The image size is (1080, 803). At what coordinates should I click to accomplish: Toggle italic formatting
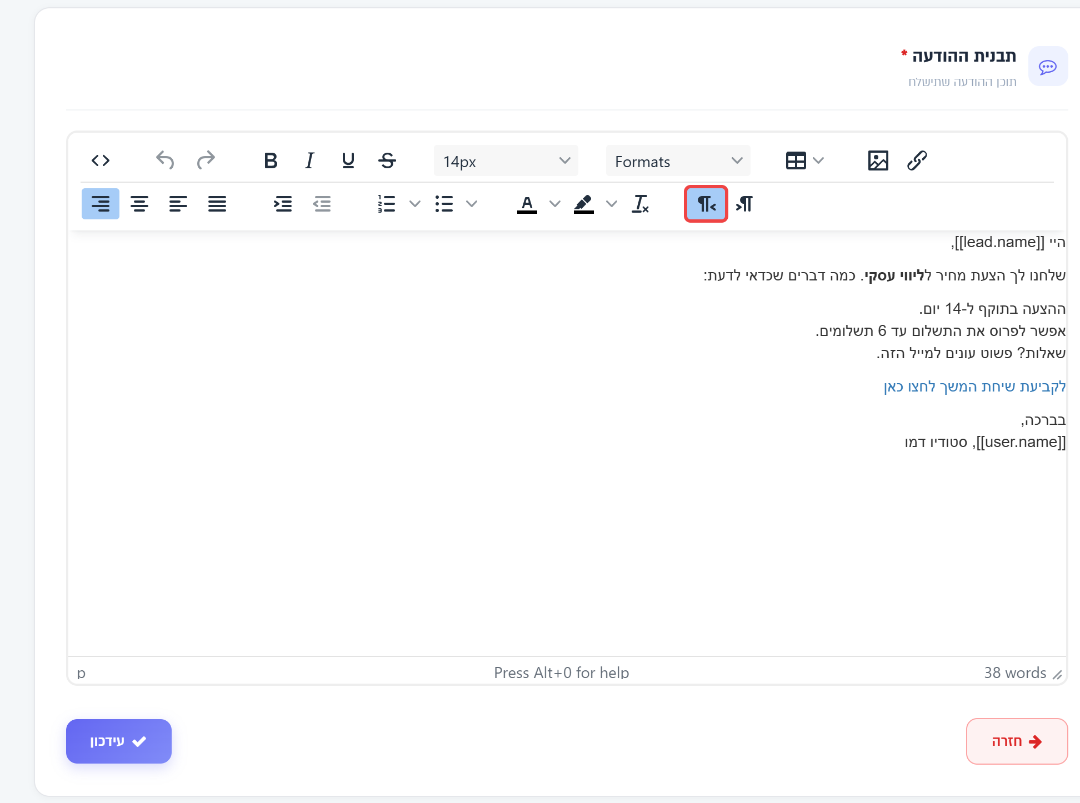point(309,161)
